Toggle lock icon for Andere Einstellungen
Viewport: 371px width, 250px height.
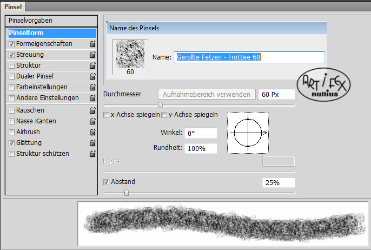(92, 98)
